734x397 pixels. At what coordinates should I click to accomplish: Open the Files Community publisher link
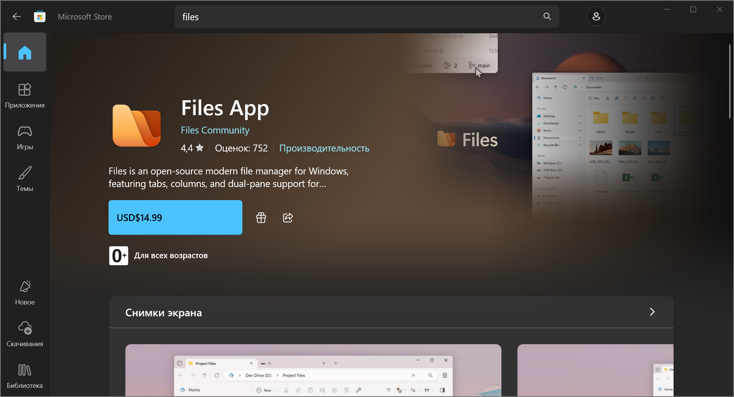(215, 130)
